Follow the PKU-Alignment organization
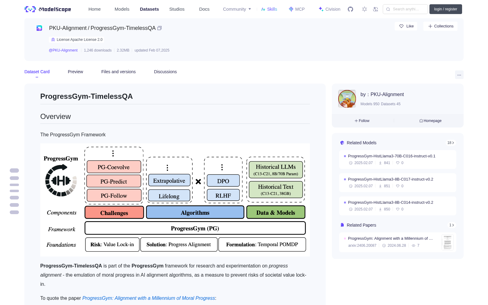This screenshot has height=305, width=488. pos(362,121)
